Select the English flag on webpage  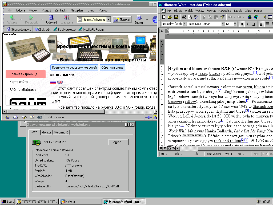[x=60, y=82]
